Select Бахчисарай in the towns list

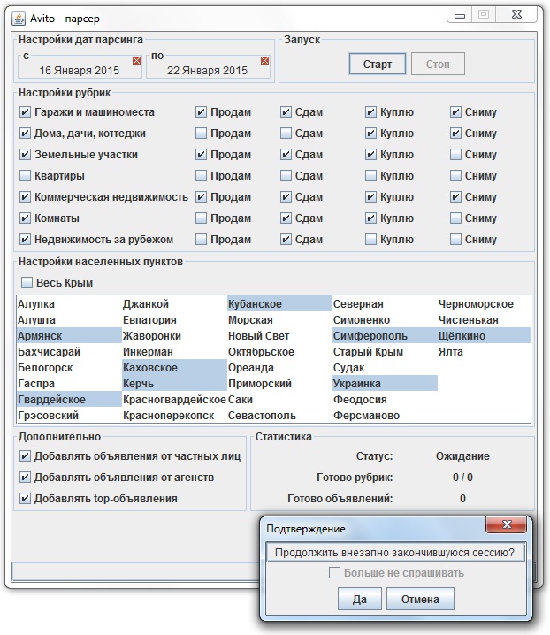pyautogui.click(x=69, y=351)
